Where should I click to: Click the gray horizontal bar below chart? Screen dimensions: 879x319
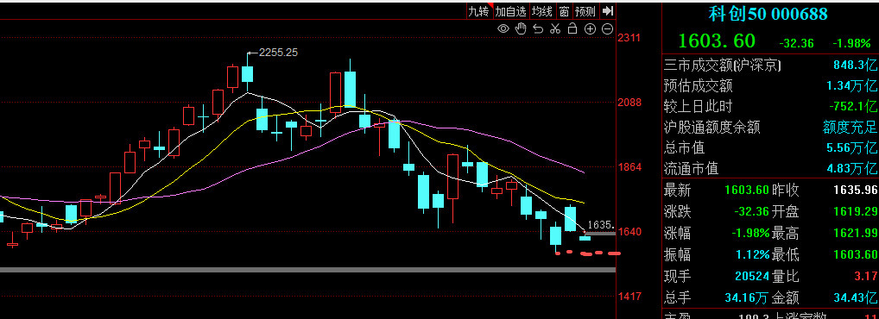click(x=307, y=270)
